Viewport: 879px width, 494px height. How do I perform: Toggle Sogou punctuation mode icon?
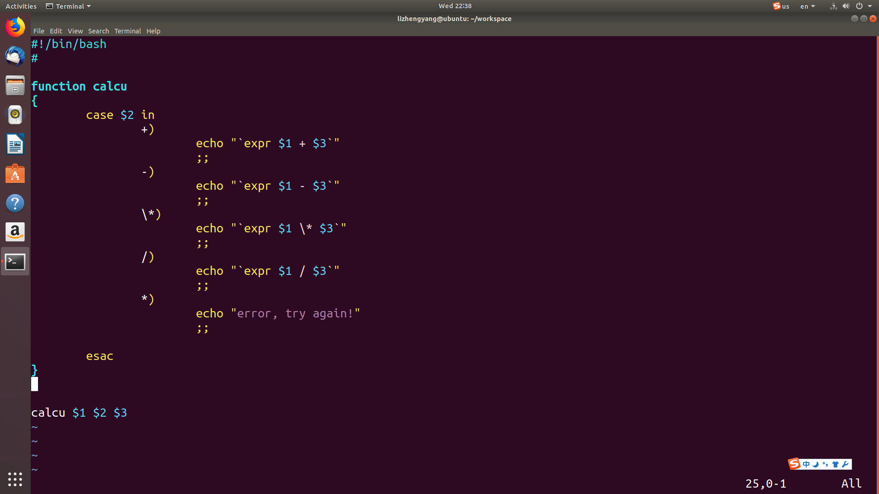[x=825, y=464]
